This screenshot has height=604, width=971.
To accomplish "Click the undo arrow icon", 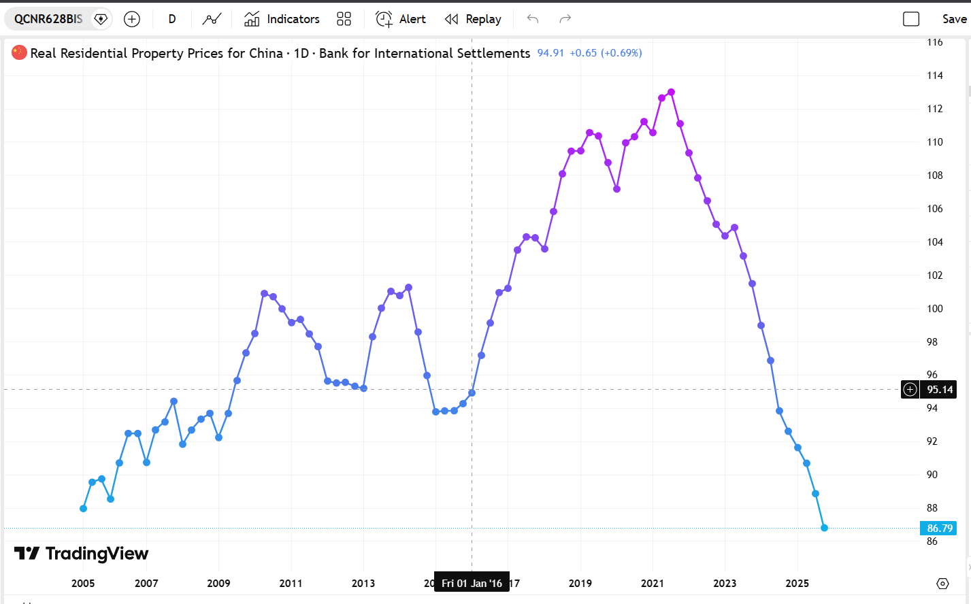I will (533, 19).
